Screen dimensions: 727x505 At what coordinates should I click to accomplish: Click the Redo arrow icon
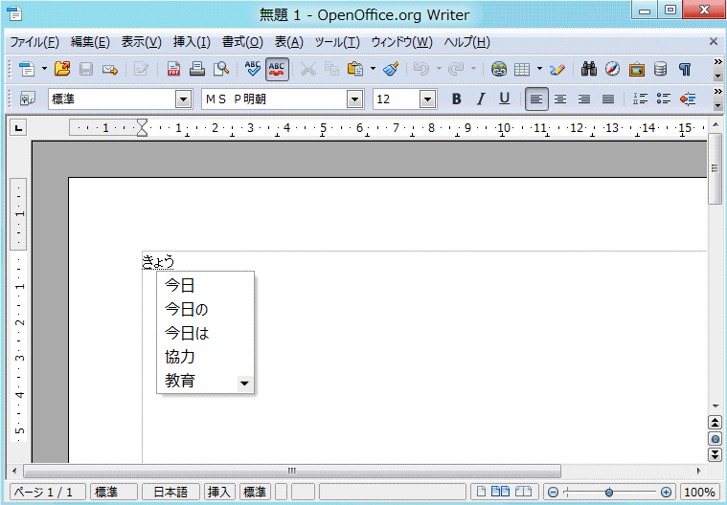[456, 70]
